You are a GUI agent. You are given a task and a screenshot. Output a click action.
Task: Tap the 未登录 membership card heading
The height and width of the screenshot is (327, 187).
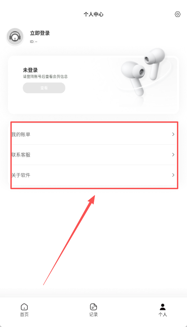pos(30,70)
